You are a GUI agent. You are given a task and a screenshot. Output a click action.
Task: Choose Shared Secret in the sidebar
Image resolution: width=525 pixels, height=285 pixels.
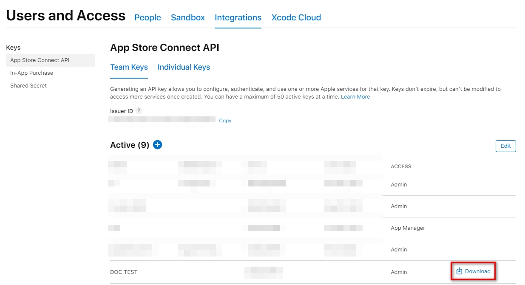click(x=28, y=86)
